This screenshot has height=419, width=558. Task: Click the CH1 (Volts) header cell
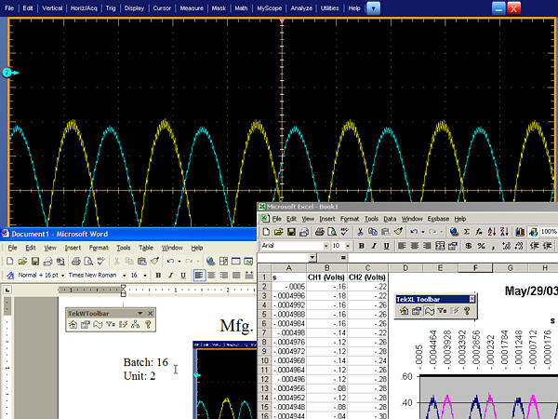click(326, 277)
